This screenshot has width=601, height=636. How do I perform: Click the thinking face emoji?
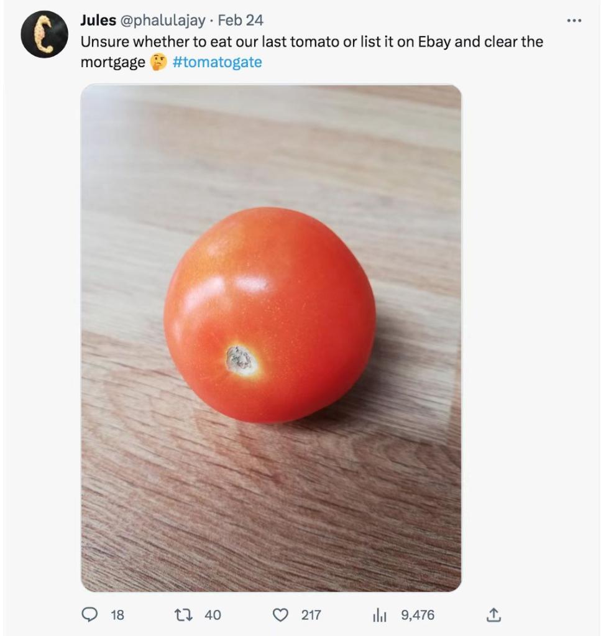pos(158,62)
